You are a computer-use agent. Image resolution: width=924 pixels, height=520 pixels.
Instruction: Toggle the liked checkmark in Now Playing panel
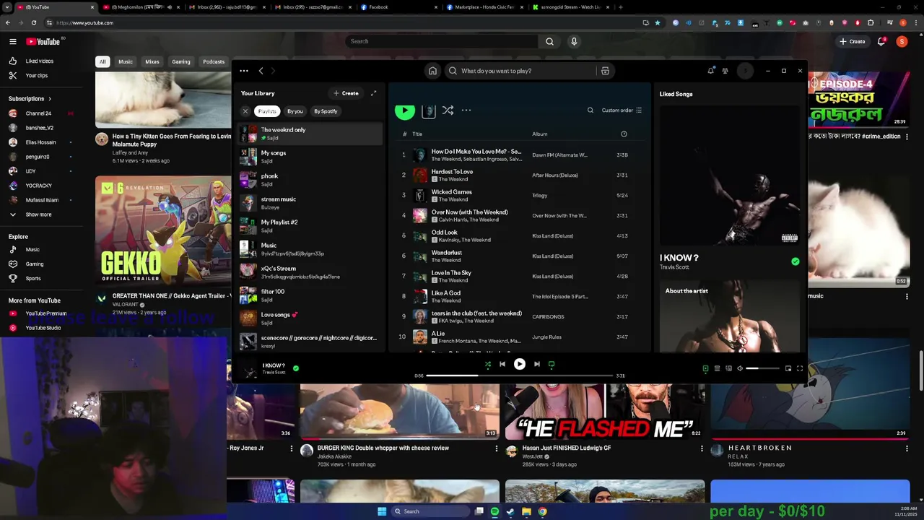[795, 261]
